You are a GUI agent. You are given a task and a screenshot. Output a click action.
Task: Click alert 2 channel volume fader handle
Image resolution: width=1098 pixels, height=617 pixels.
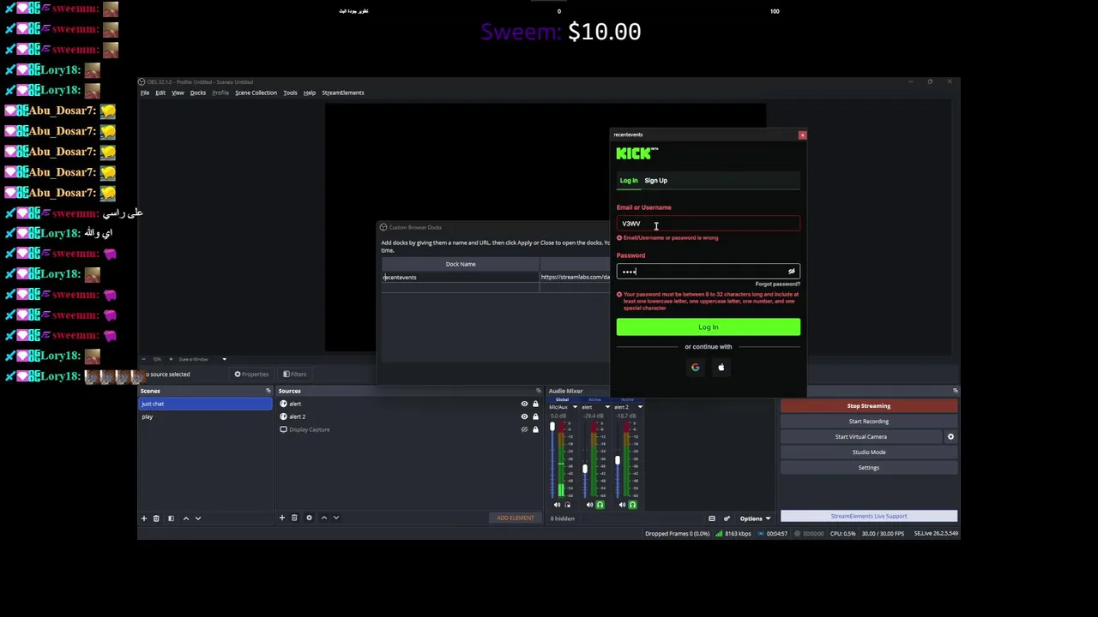click(617, 461)
